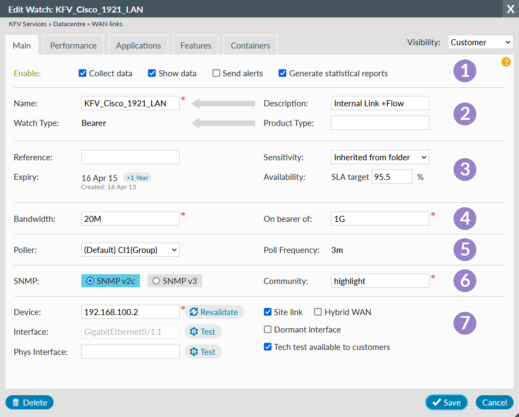Click into the Bandwidth input field
The width and height of the screenshot is (519, 417).
click(130, 219)
